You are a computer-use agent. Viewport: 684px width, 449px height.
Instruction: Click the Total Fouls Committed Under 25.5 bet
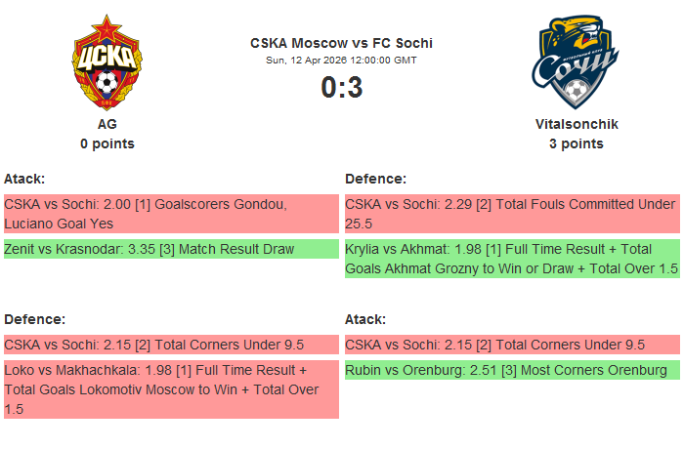pos(511,214)
